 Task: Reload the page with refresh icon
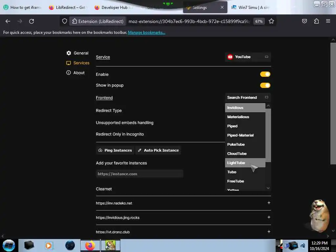(x=31, y=21)
